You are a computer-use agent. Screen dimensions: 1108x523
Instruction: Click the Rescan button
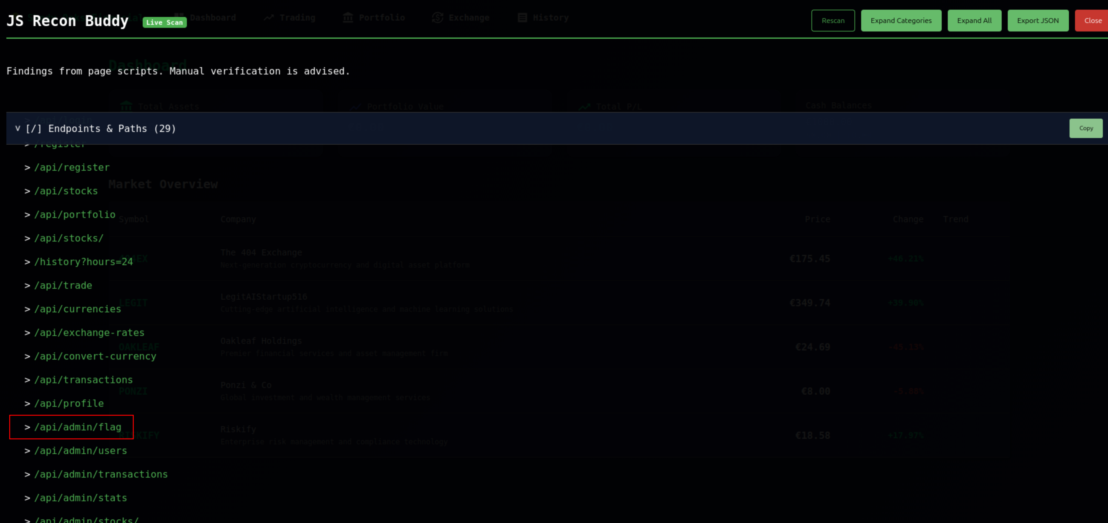(x=833, y=21)
